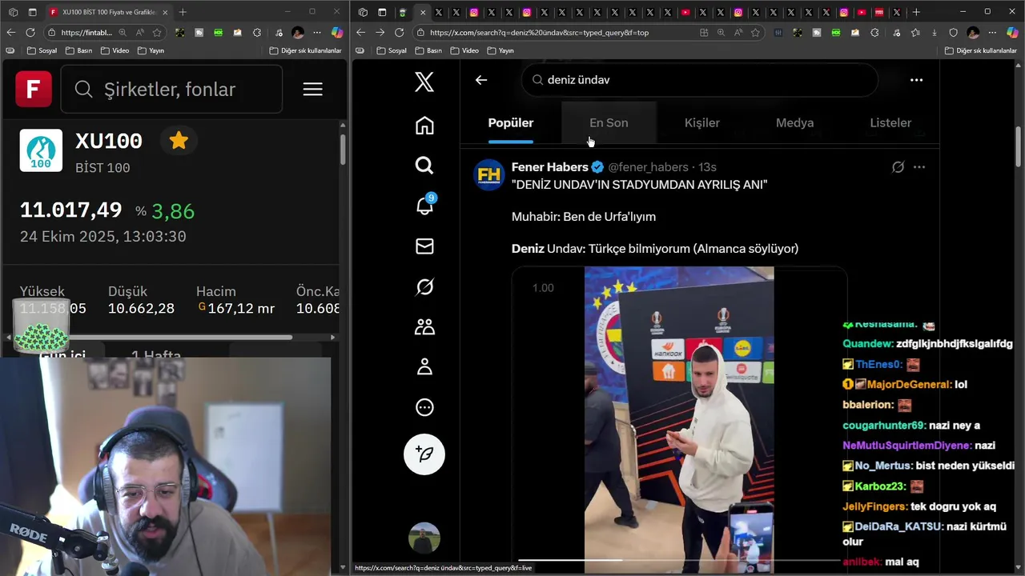The image size is (1025, 576).
Task: Open the Grok icon in X sidebar
Action: tap(424, 286)
